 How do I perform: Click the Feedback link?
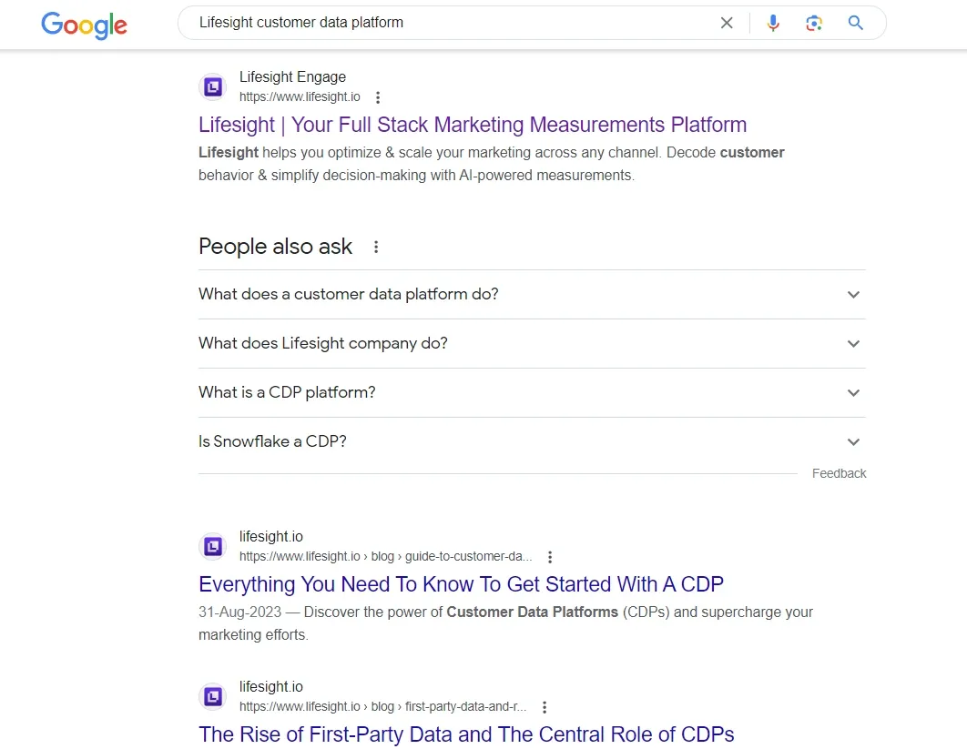[839, 473]
